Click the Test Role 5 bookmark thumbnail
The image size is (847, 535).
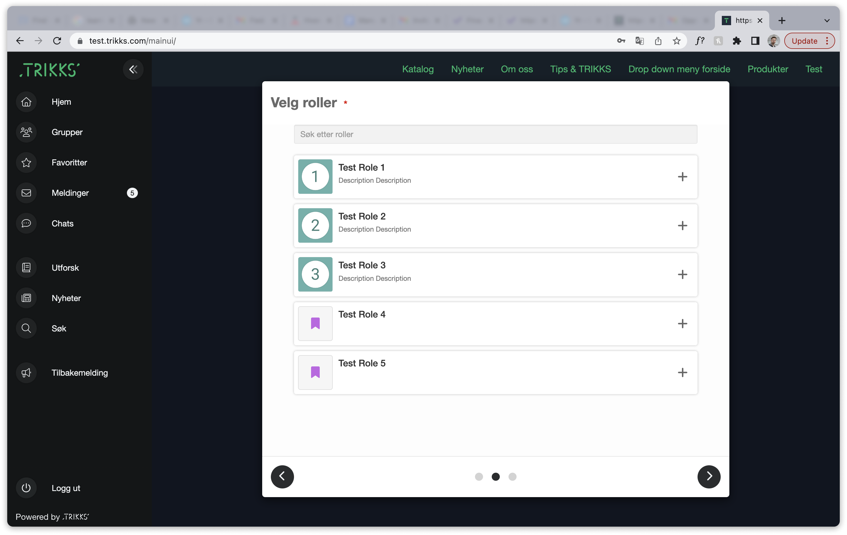click(315, 372)
